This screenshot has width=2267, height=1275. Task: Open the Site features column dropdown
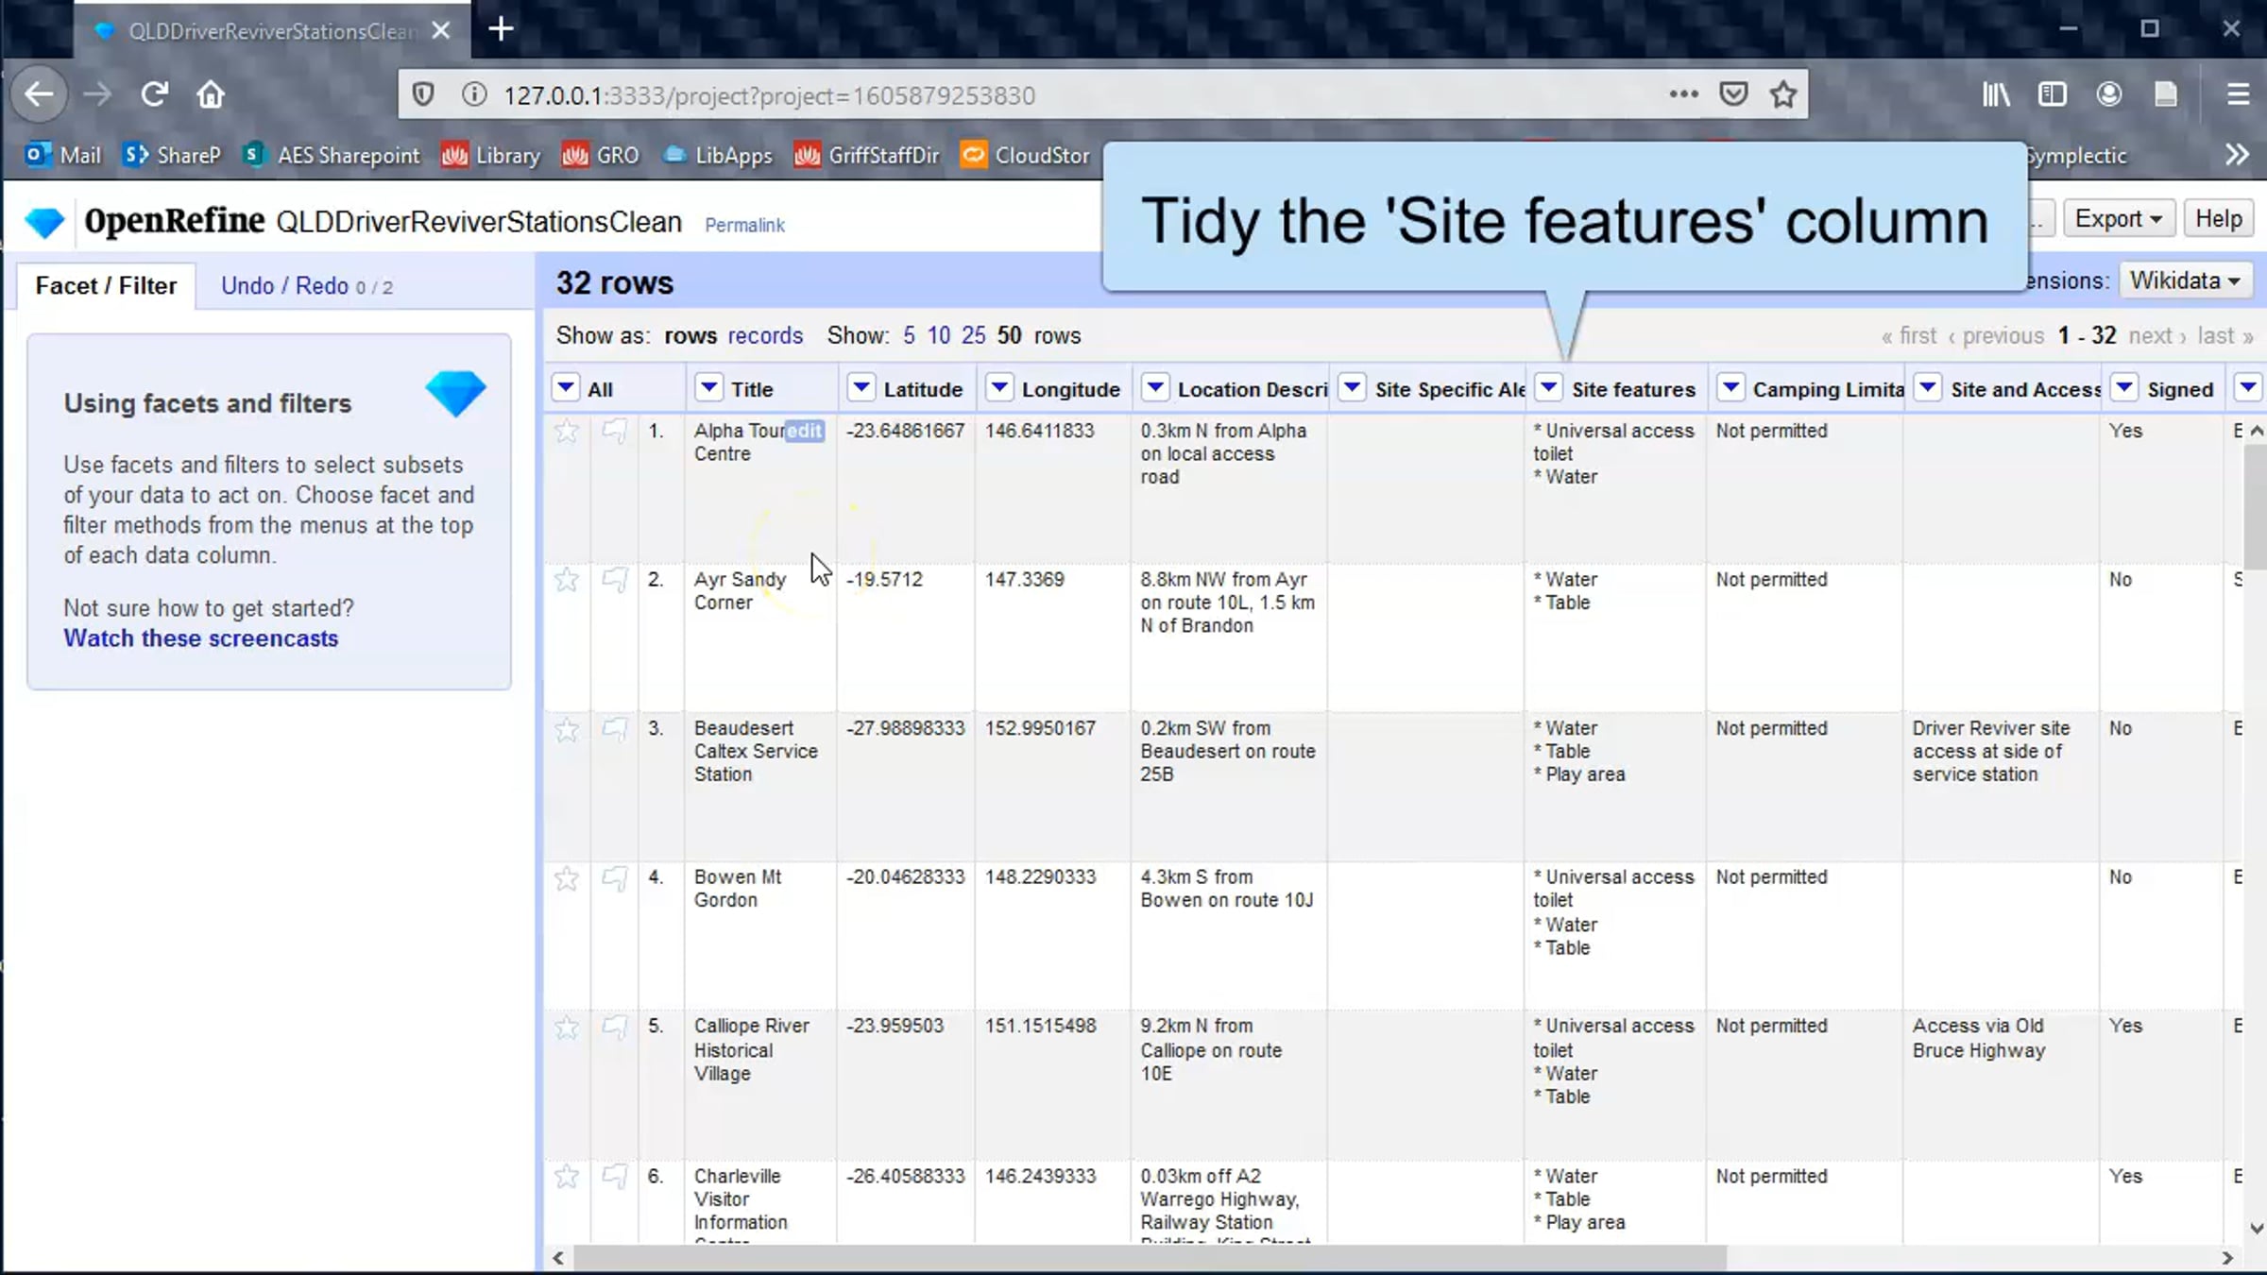click(x=1548, y=387)
